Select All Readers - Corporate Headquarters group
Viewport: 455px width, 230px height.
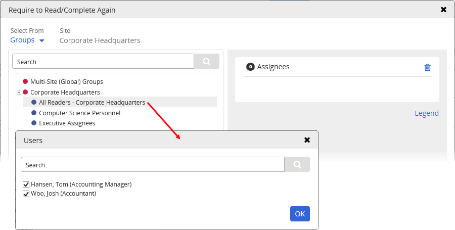[92, 102]
